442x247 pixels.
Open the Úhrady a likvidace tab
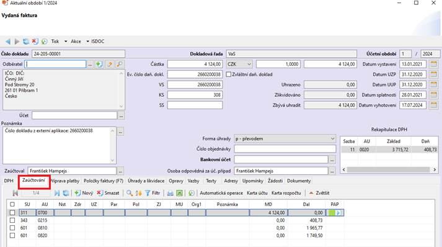[146, 181]
